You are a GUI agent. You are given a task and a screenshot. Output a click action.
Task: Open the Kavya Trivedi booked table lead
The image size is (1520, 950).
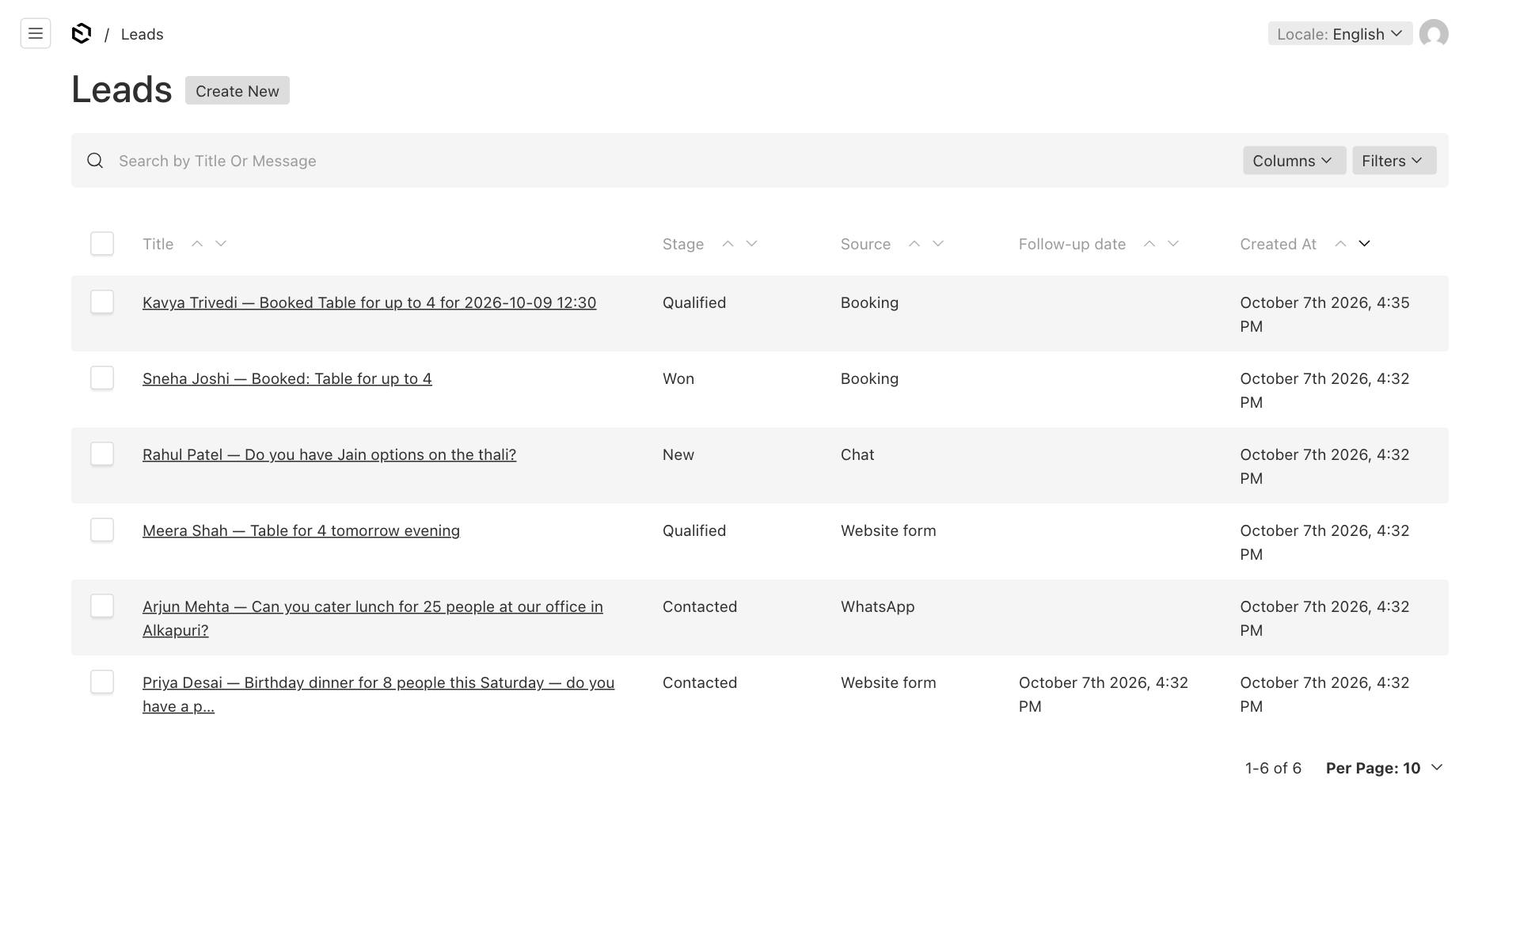pyautogui.click(x=369, y=302)
